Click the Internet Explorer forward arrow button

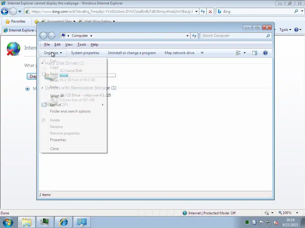coord(13,12)
